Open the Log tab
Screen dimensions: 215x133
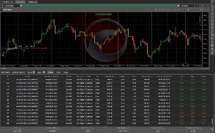pos(66,72)
